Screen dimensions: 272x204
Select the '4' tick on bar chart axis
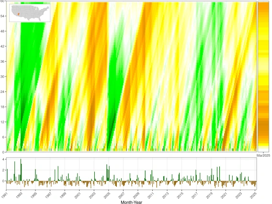[3, 159]
